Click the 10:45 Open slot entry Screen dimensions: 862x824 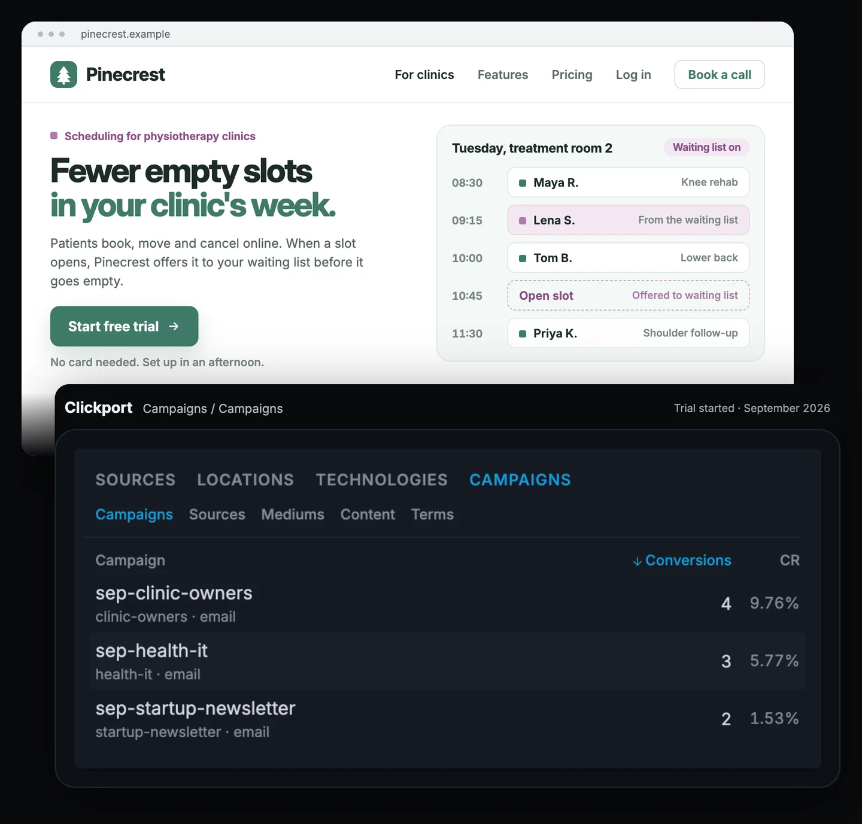click(x=629, y=296)
